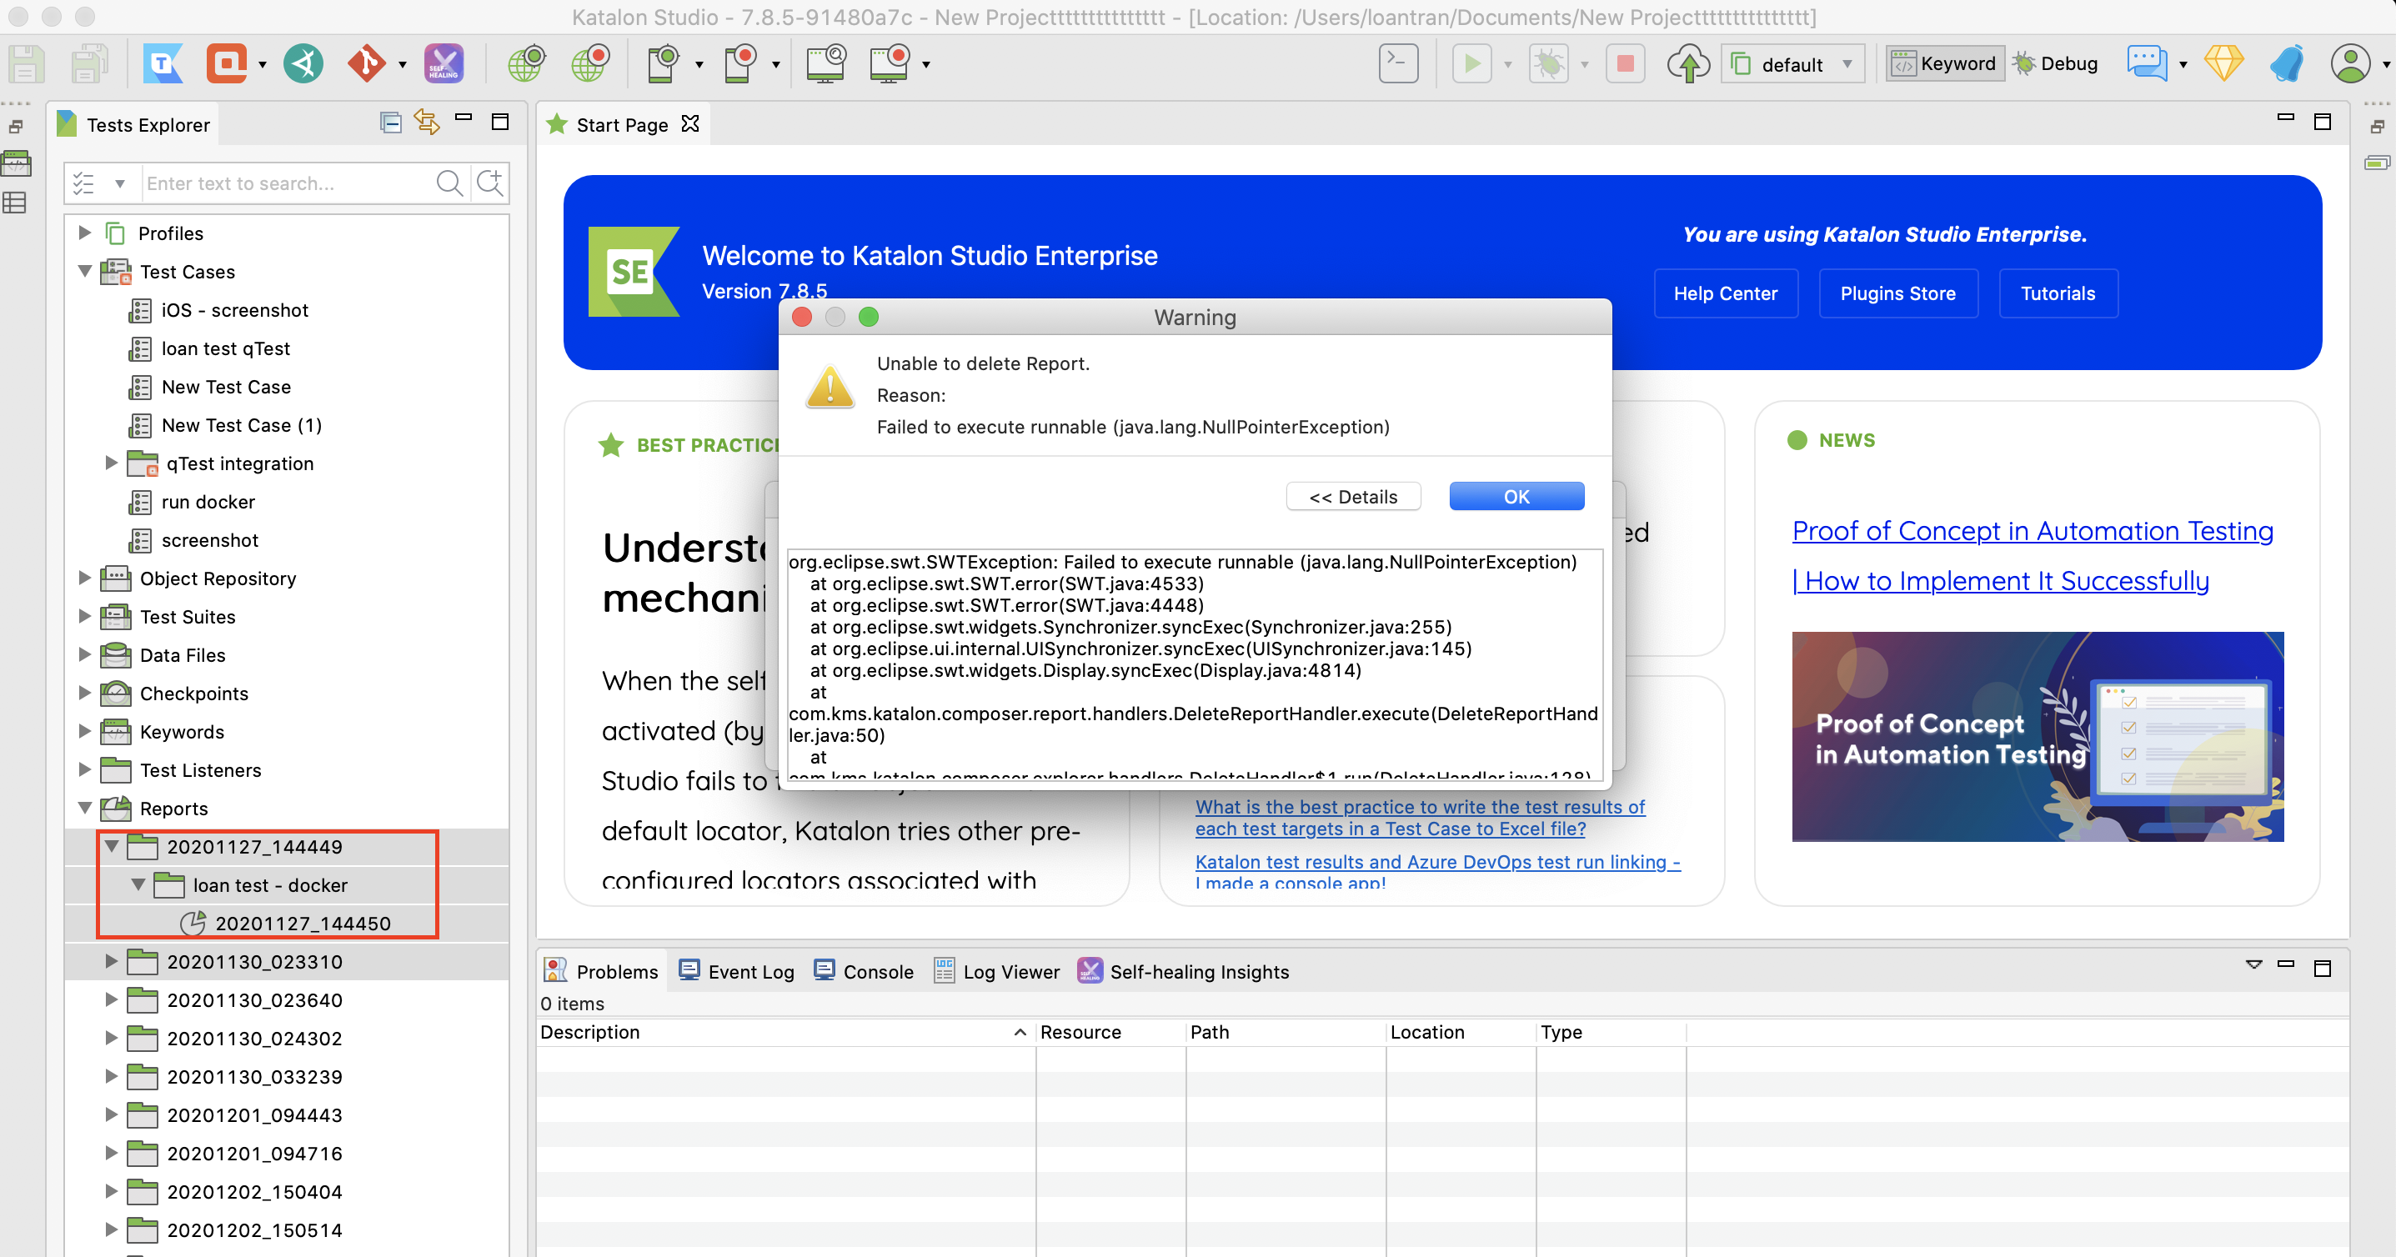
Task: Collapse the Test Cases tree node
Action: coord(85,272)
